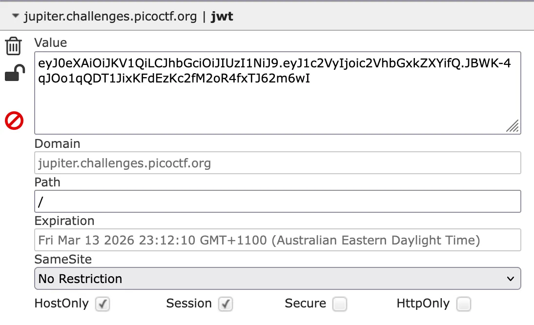Click the Path label text
Image resolution: width=534 pixels, height=325 pixels.
tap(47, 183)
